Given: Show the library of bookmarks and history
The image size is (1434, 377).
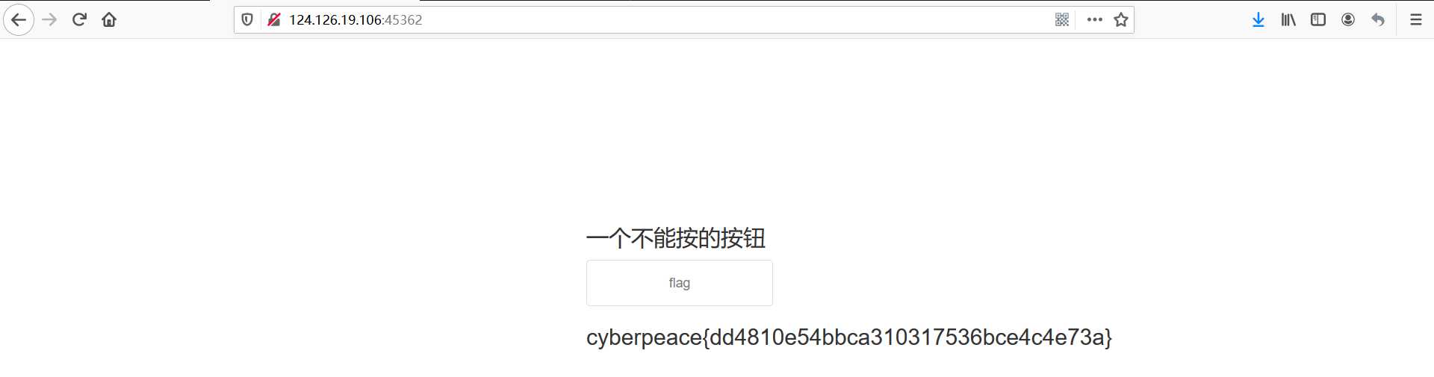Looking at the screenshot, I should 1288,20.
